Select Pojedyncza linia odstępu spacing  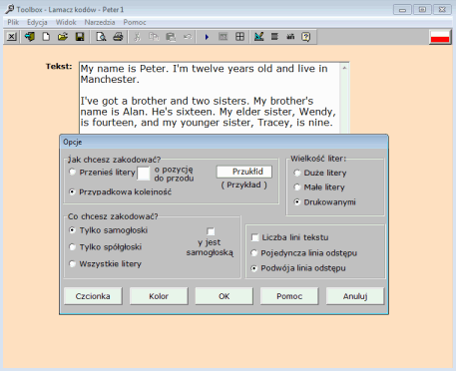tap(254, 253)
